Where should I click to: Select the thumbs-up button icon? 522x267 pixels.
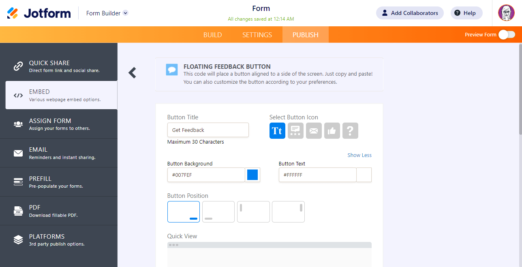tap(332, 131)
